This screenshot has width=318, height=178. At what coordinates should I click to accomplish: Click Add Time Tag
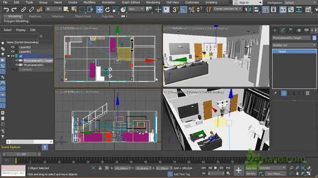click(x=182, y=174)
